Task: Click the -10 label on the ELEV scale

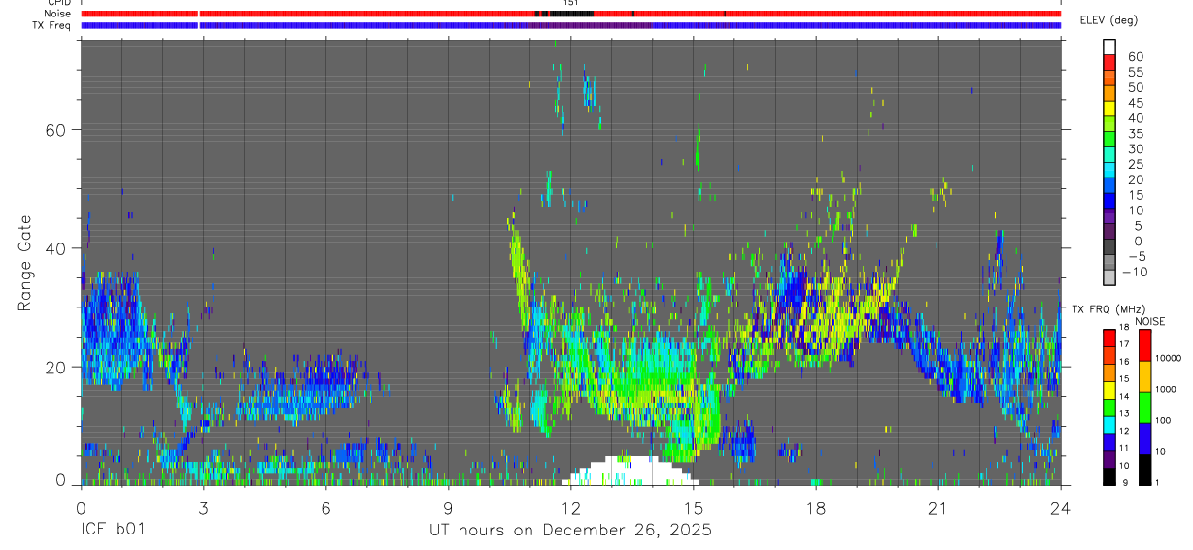Action: (x=1135, y=273)
